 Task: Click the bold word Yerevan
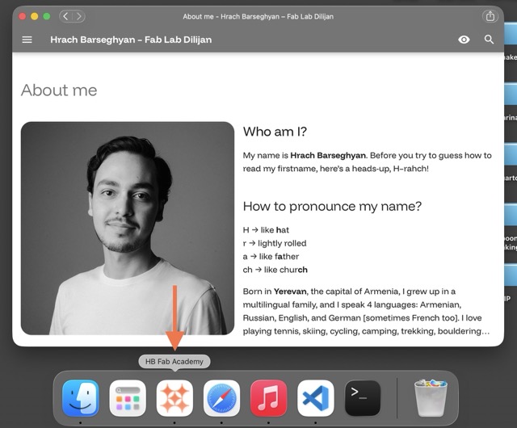click(290, 292)
